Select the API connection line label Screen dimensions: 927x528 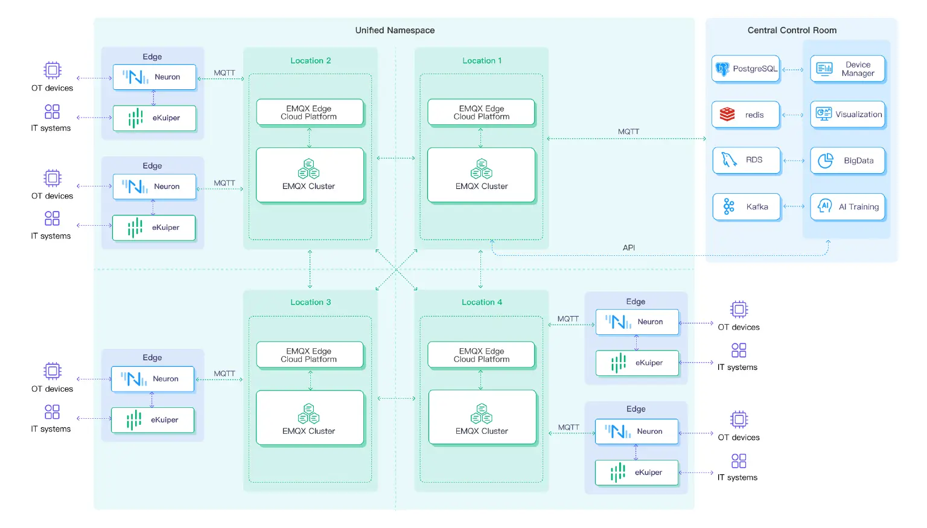(x=629, y=247)
